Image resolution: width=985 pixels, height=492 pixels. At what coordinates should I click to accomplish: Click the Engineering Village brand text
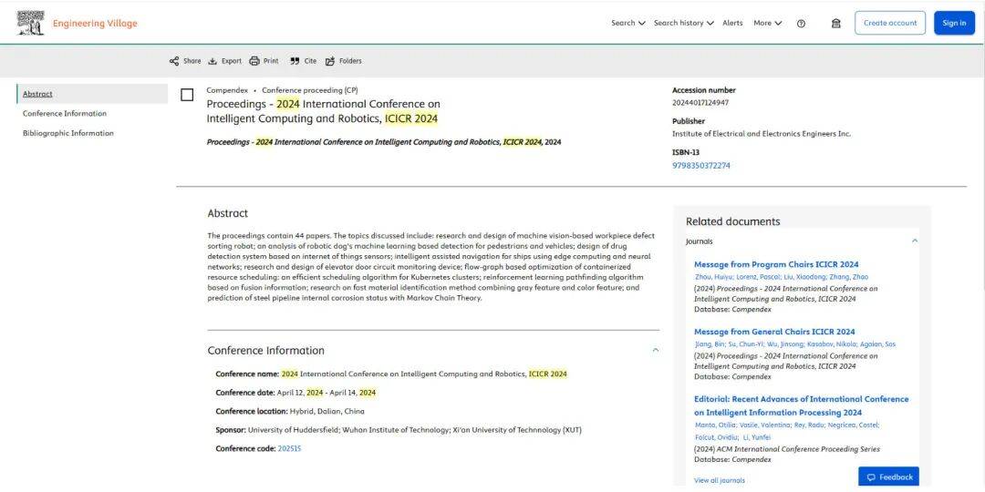95,23
